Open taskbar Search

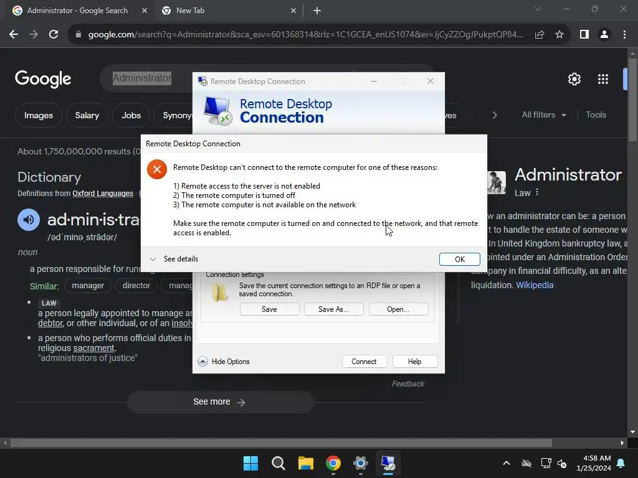click(x=279, y=463)
